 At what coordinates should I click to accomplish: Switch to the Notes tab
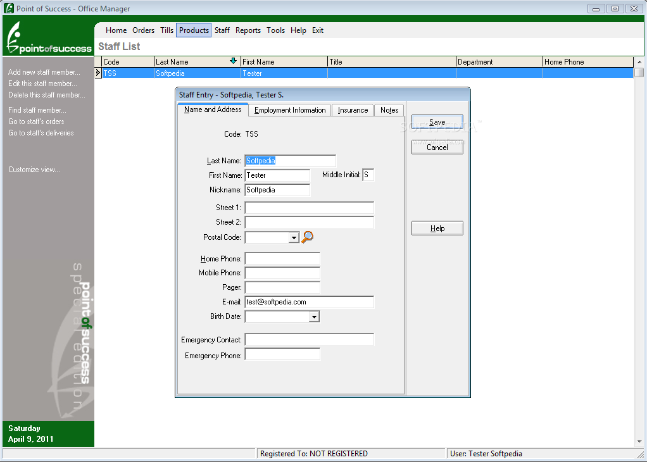[389, 110]
